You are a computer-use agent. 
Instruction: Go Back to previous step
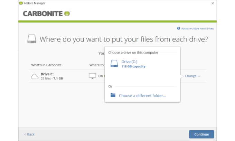29,134
